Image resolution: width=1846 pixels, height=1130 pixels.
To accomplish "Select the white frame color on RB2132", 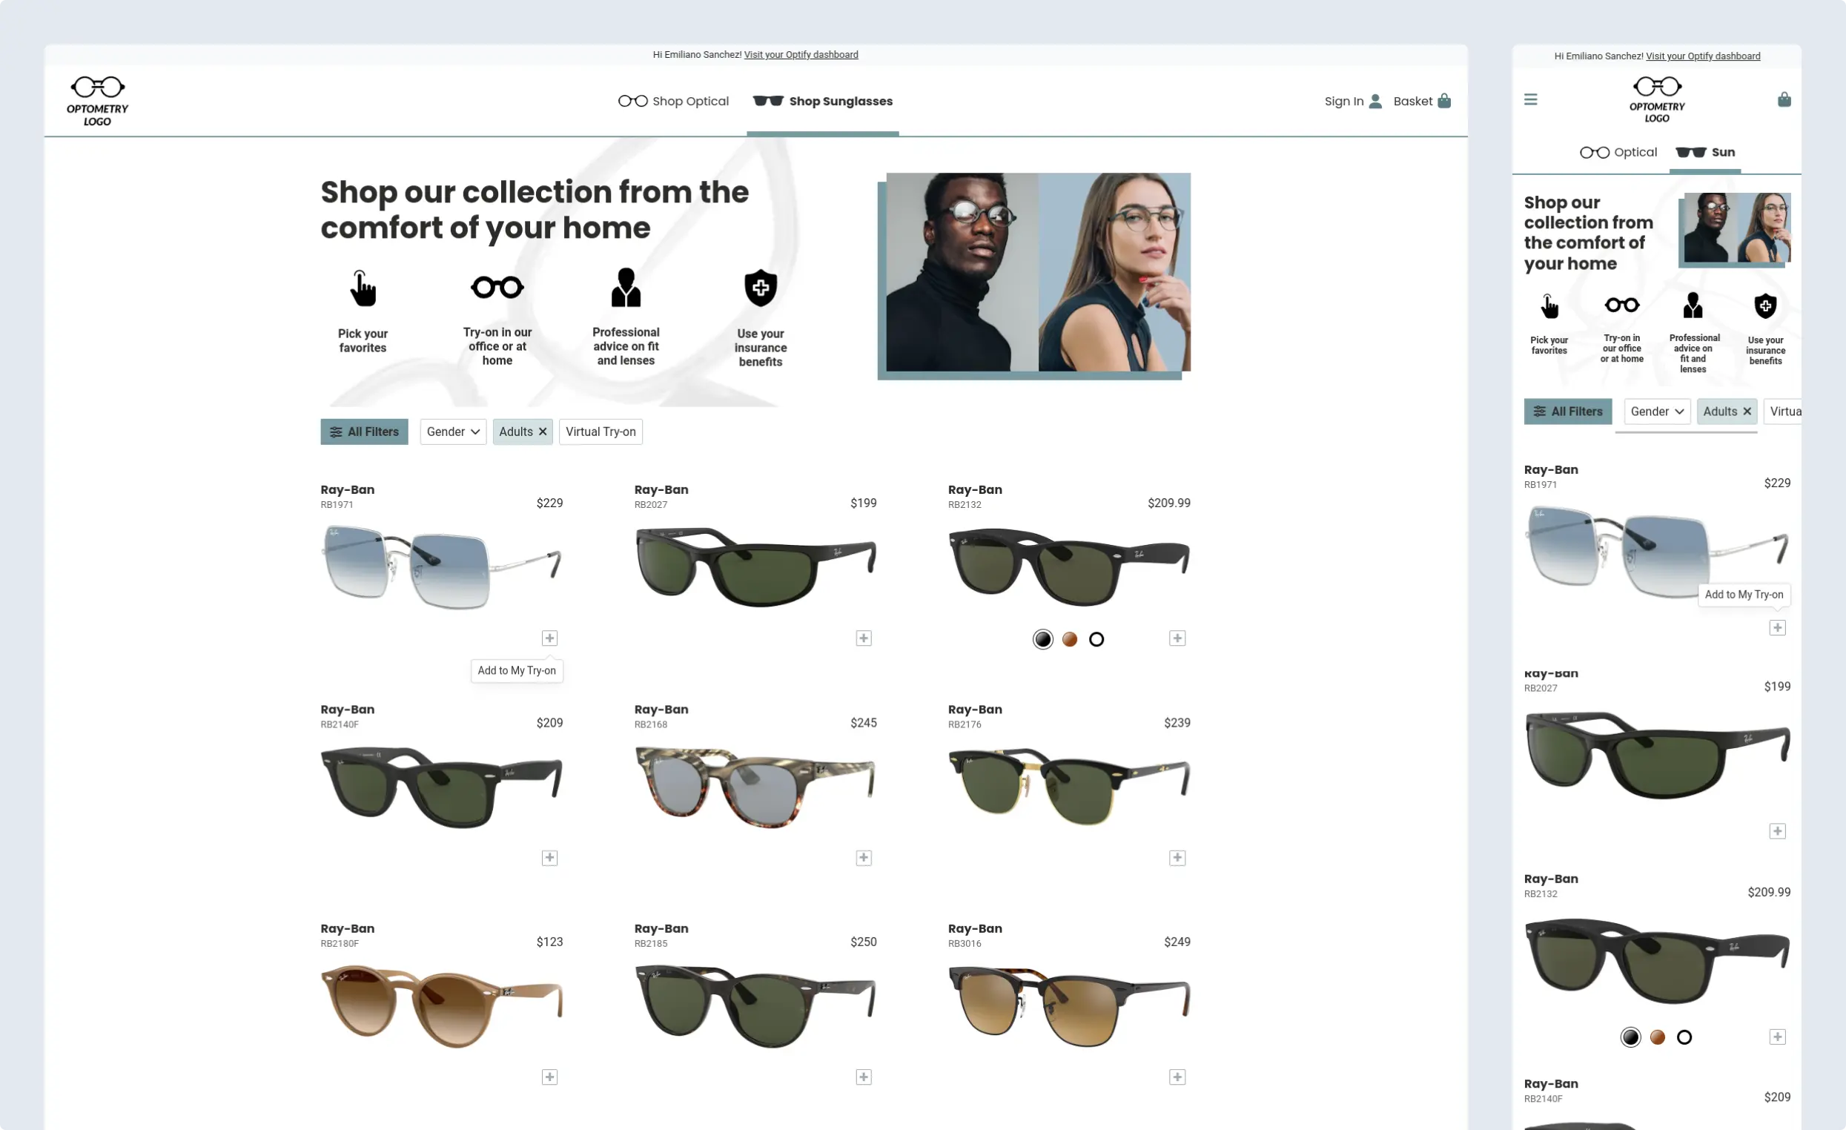I will [x=1096, y=639].
